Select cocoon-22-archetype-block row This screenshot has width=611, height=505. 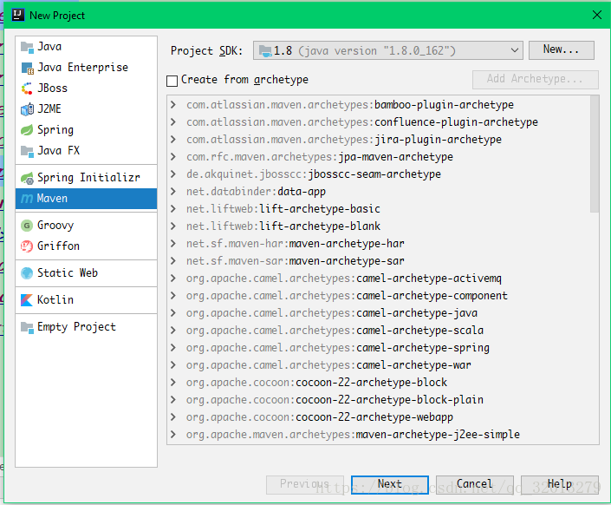[x=378, y=383]
